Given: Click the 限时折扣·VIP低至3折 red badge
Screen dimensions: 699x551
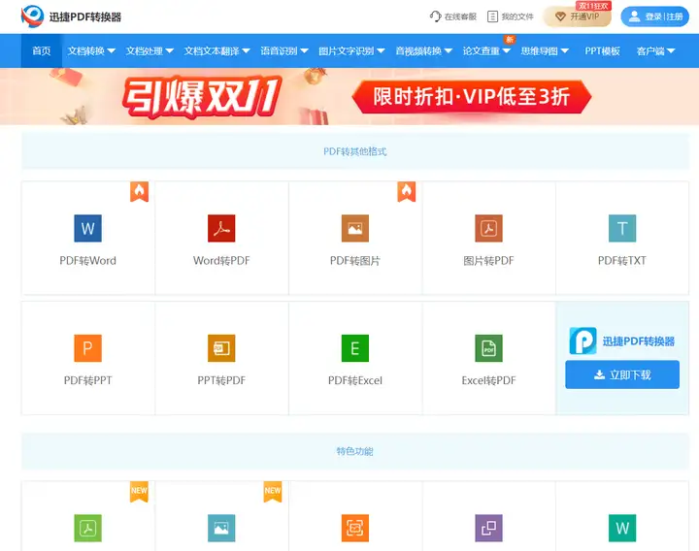Looking at the screenshot, I should (x=472, y=97).
